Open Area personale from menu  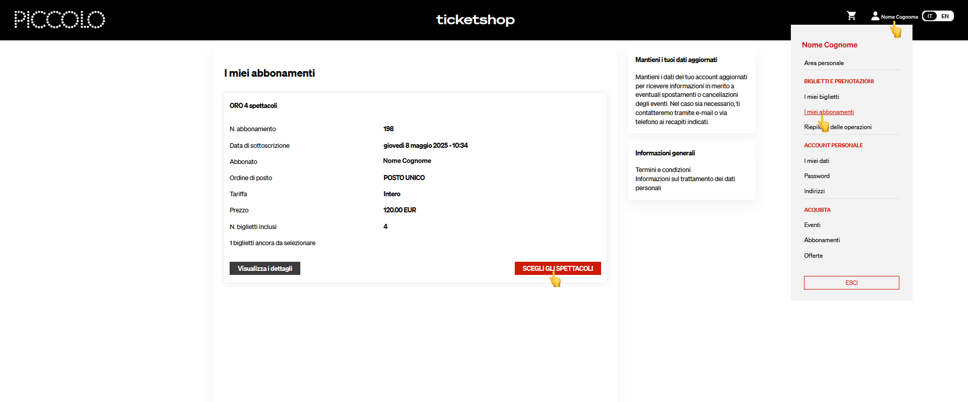click(824, 63)
